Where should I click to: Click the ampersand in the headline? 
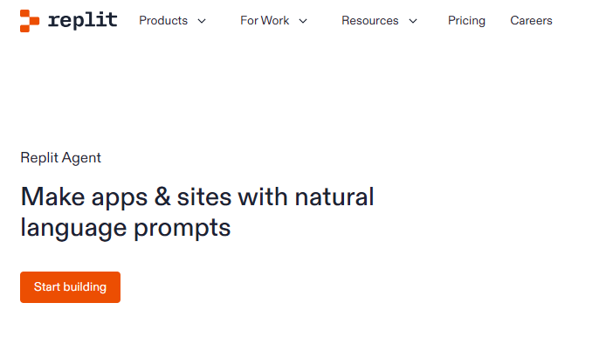[162, 196]
